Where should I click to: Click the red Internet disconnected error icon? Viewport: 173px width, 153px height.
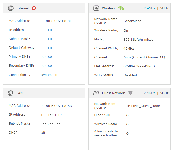pyautogui.click(x=34, y=8)
